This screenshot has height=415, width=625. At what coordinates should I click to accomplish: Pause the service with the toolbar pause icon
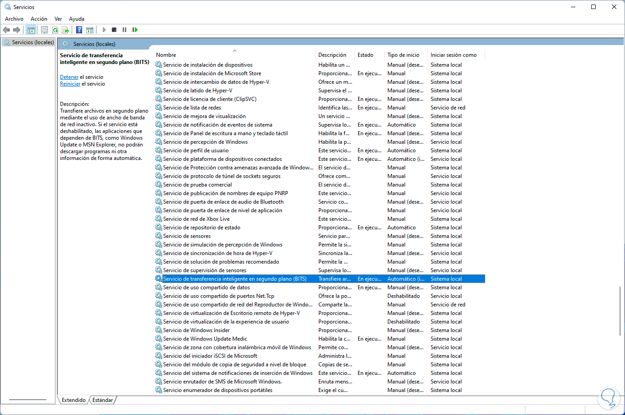tap(124, 30)
